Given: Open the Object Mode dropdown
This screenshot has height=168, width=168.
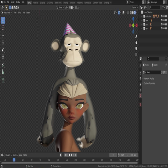Looking at the screenshot, I should (x=7, y=13).
